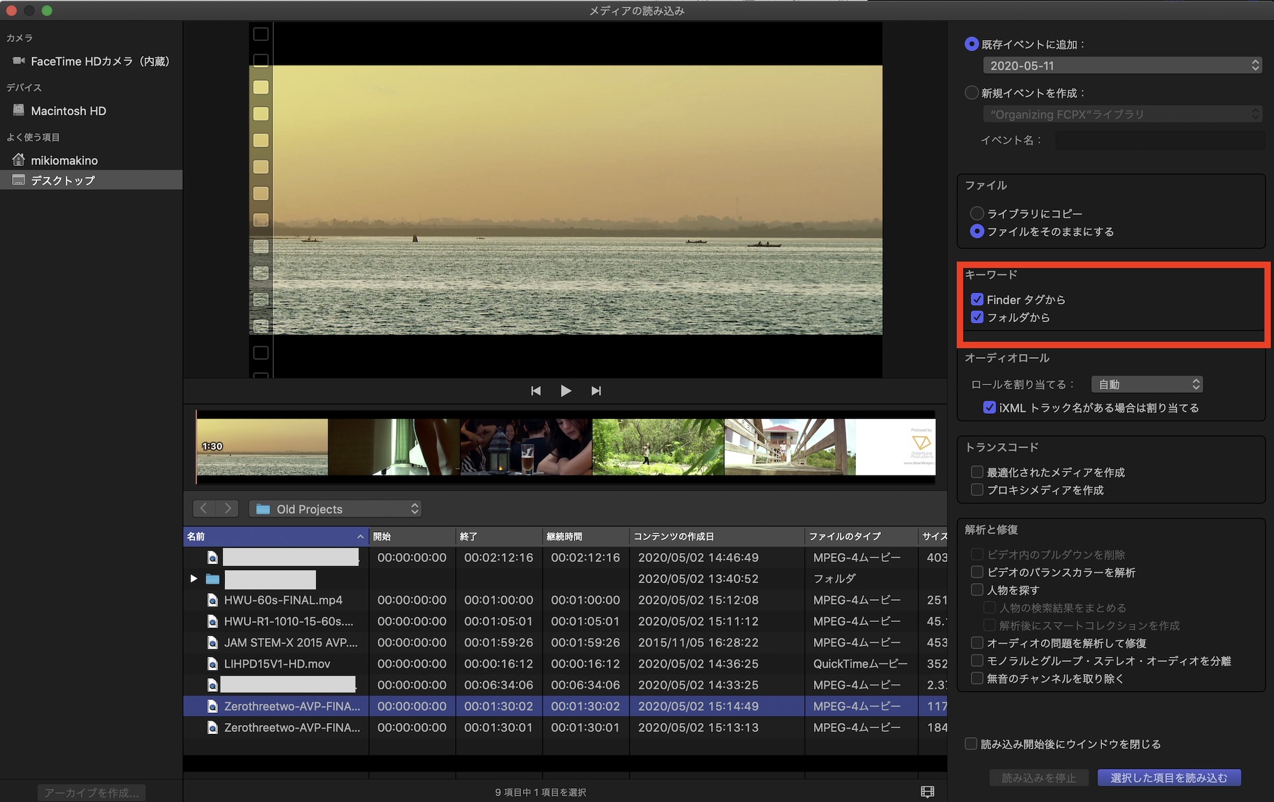This screenshot has height=802, width=1274.
Task: Click the back navigation arrow
Action: pyautogui.click(x=204, y=509)
